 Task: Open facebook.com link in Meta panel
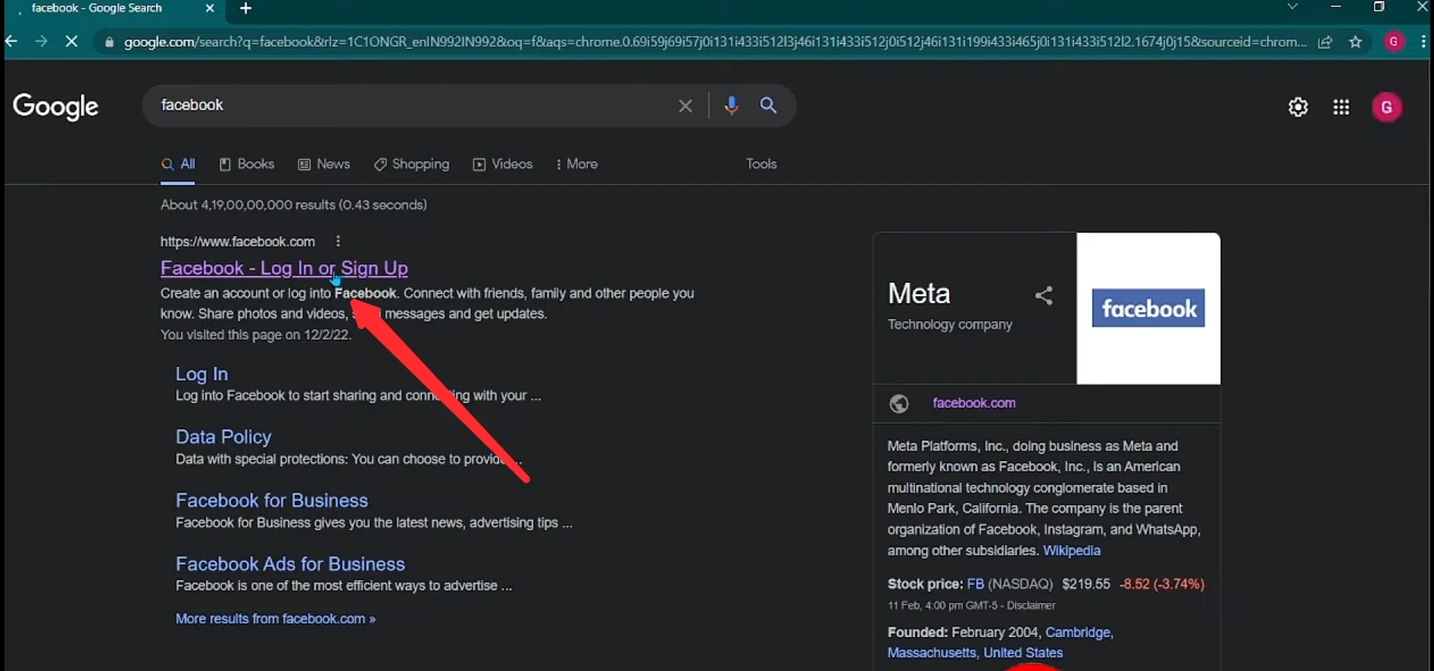974,403
